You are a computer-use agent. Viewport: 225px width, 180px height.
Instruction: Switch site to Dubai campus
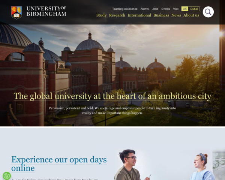[x=194, y=9]
